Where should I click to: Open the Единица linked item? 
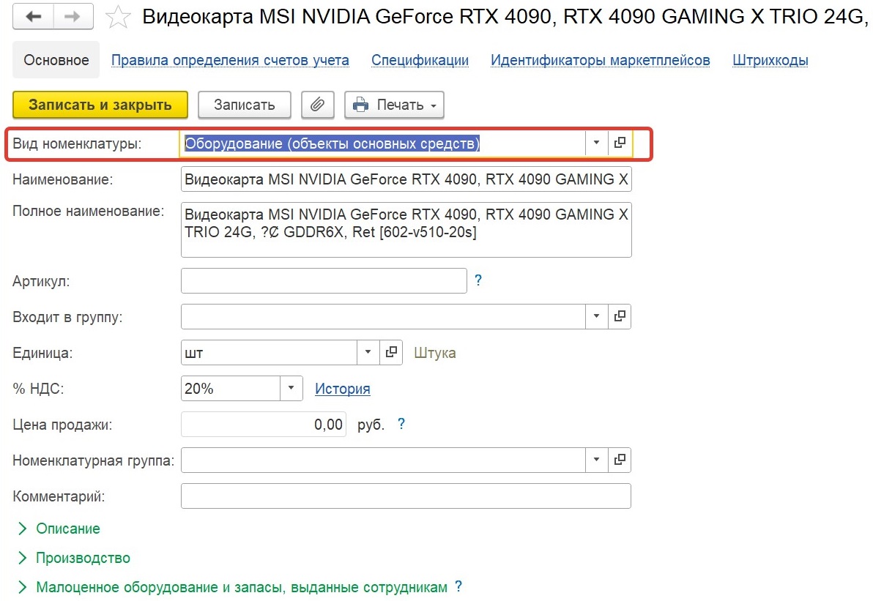coord(391,352)
